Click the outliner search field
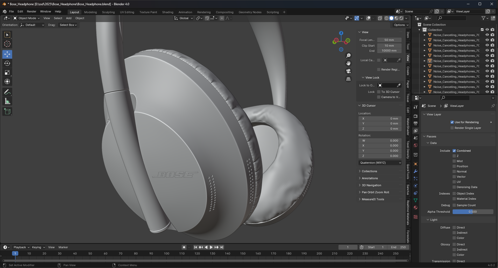 [452, 18]
